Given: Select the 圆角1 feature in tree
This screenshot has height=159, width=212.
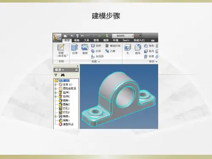Looking at the screenshot, I should 64,100.
